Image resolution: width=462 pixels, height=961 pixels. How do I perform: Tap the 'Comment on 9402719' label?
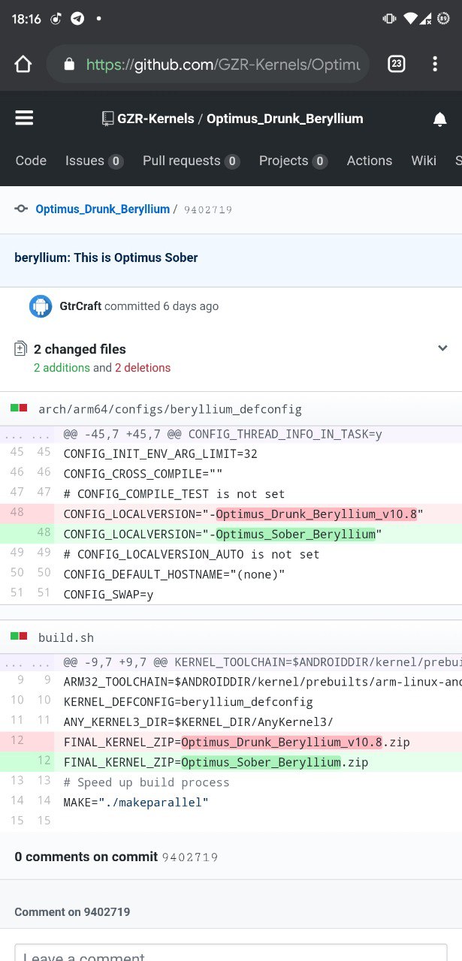point(72,911)
